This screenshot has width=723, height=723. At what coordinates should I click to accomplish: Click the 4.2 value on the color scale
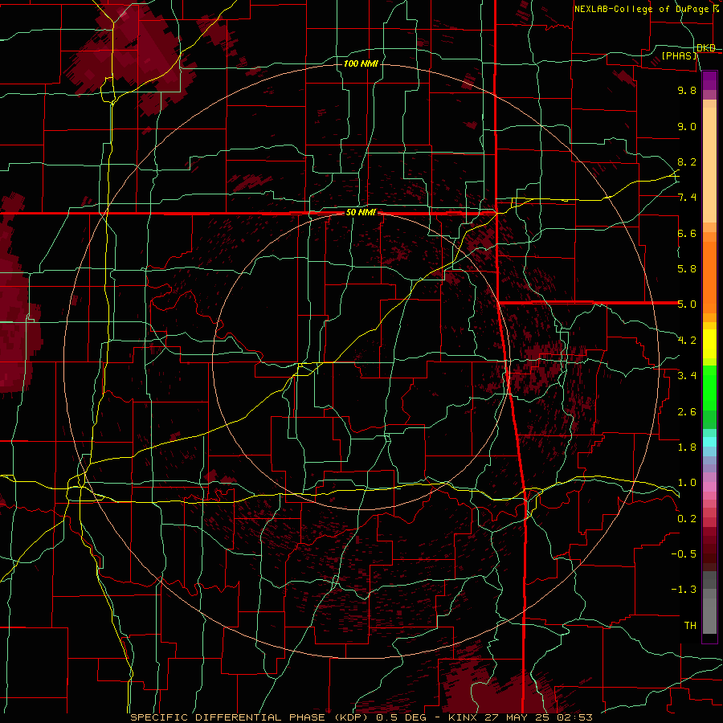pyautogui.click(x=687, y=341)
